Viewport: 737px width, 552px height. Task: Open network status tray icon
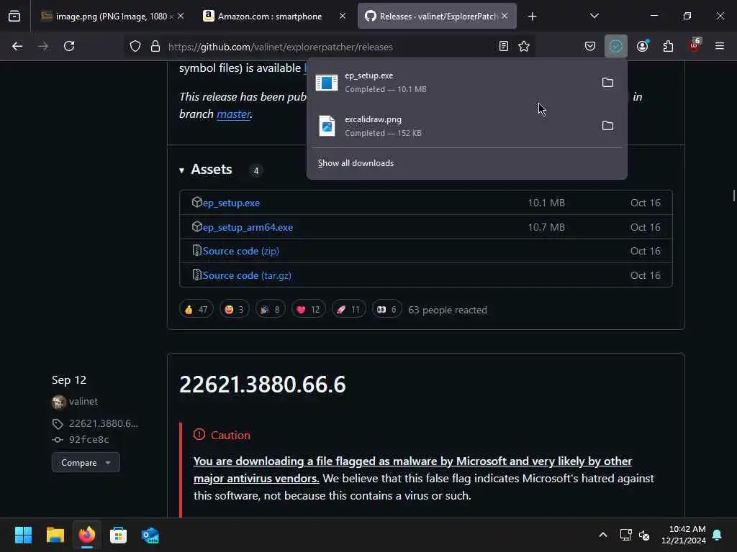(625, 535)
